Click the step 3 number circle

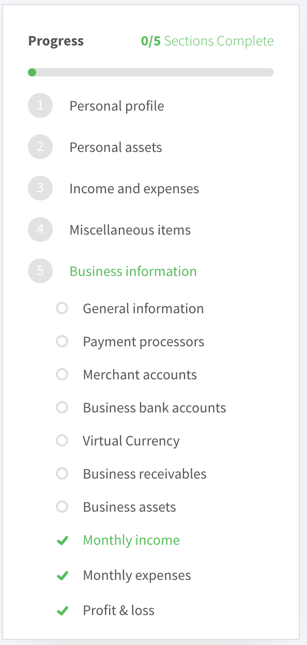tap(40, 189)
